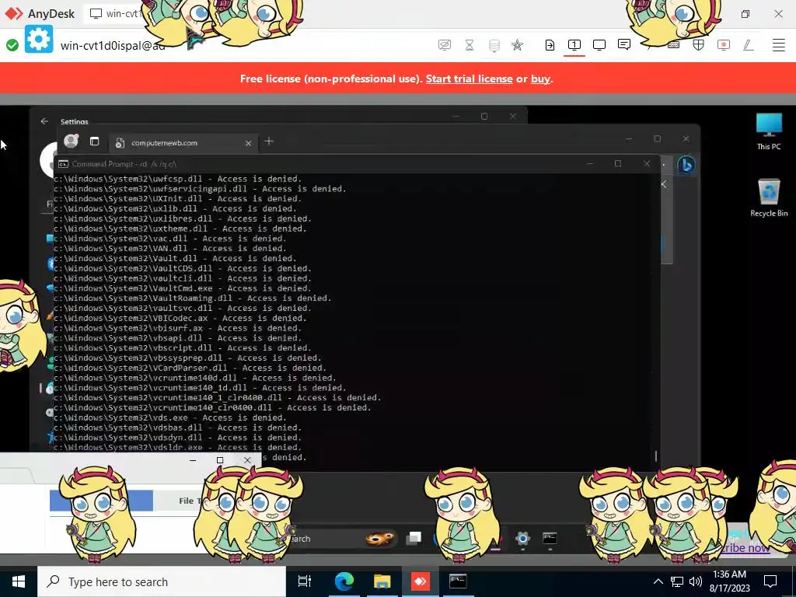
Task: Maximize the small remote window at bottom-left
Action: tap(220, 460)
